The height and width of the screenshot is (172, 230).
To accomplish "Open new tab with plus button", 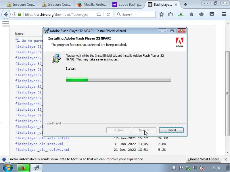I will pos(185,5).
